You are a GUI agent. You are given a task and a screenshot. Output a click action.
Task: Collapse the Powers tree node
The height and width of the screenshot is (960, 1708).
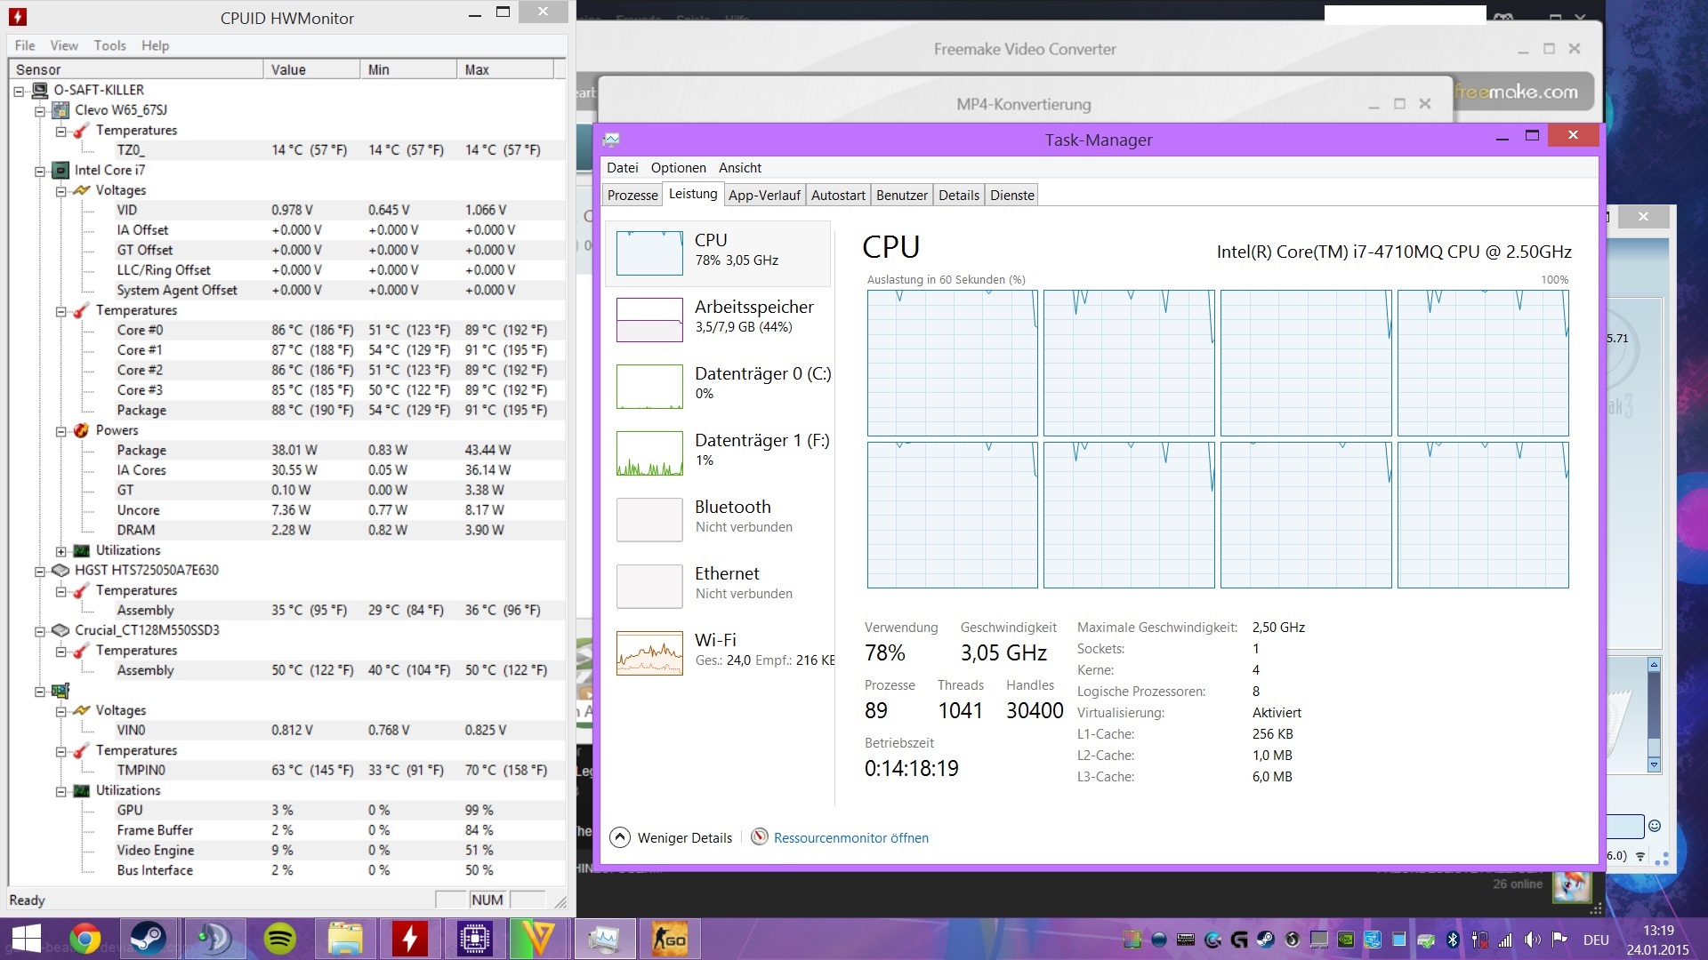pos(61,431)
